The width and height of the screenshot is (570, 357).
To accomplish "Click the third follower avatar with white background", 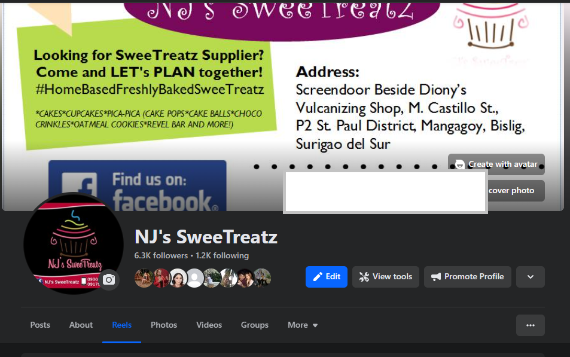I will pyautogui.click(x=178, y=278).
